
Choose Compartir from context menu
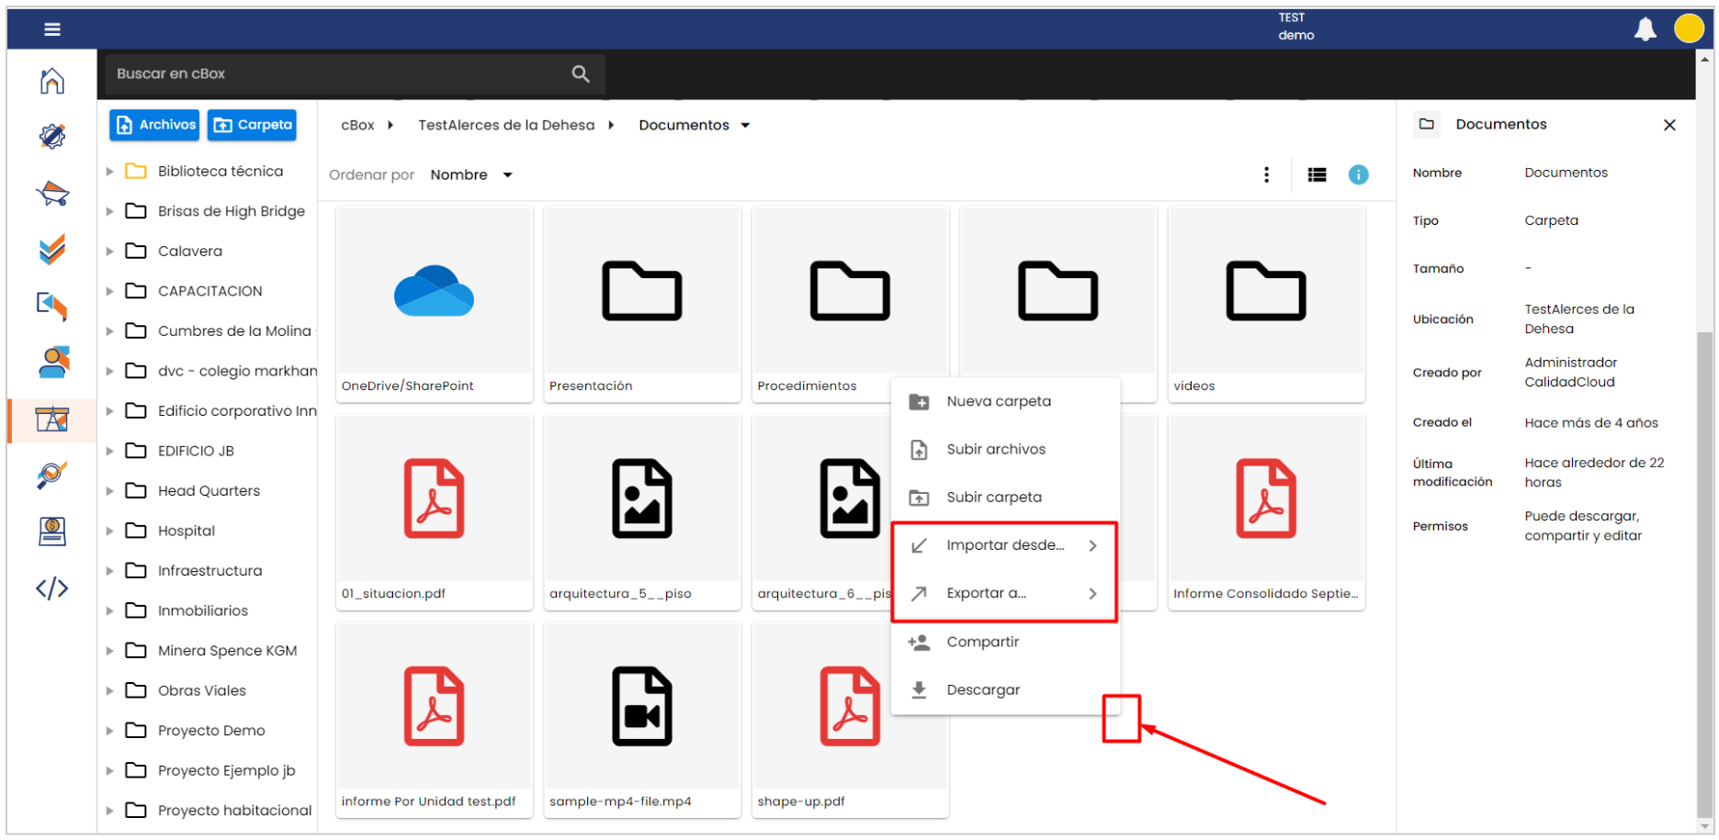coord(1005,642)
